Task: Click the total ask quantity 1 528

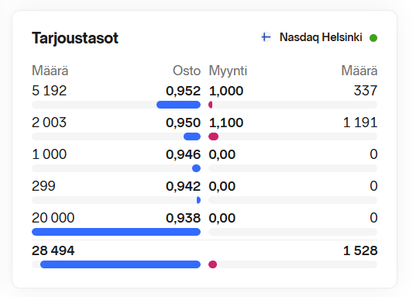Action: point(360,250)
